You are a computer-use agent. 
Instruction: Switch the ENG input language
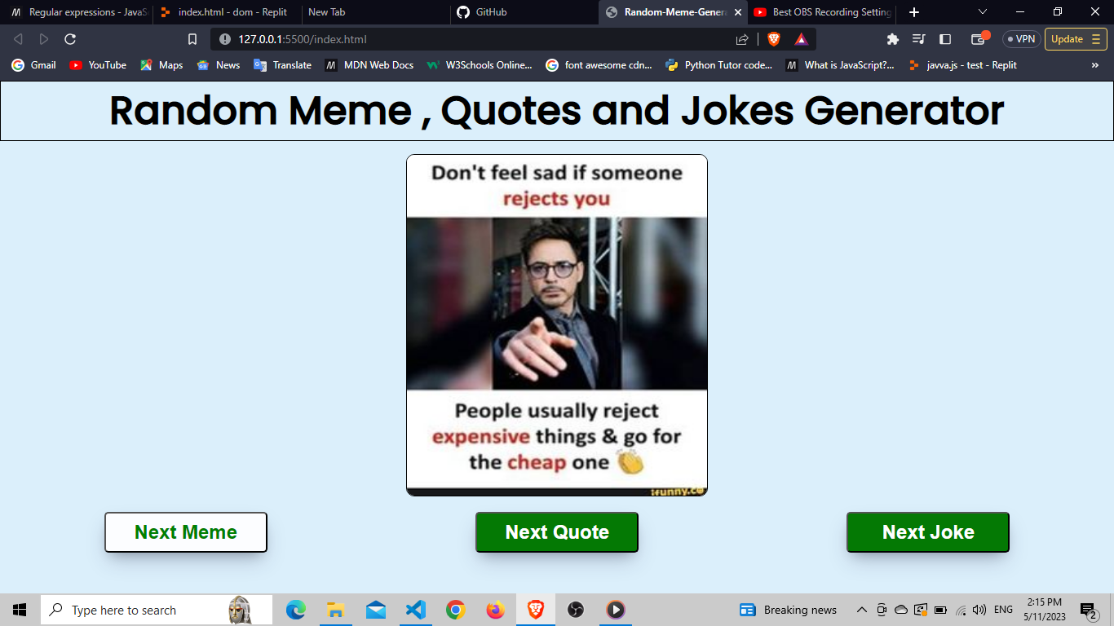(1004, 610)
